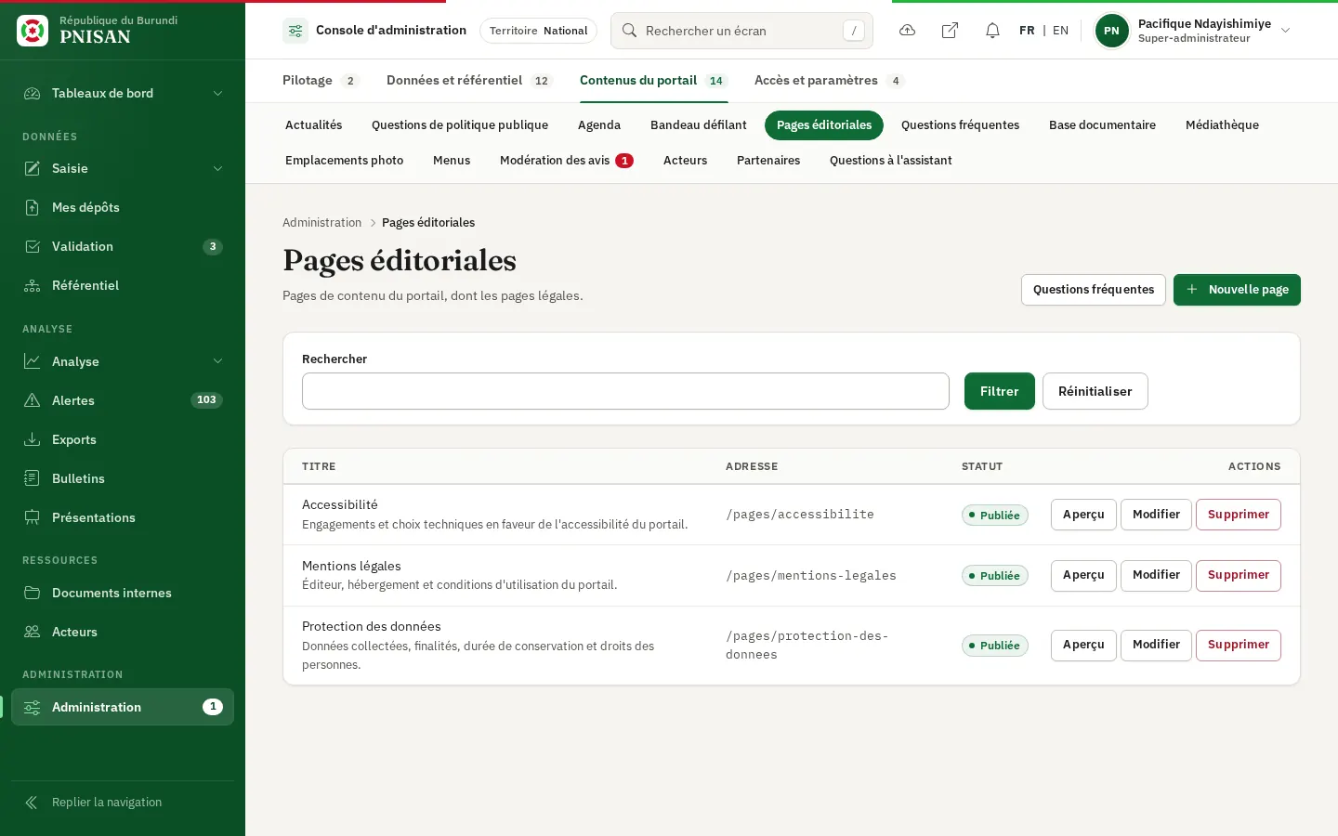Go to Validation in sidebar

(x=123, y=246)
